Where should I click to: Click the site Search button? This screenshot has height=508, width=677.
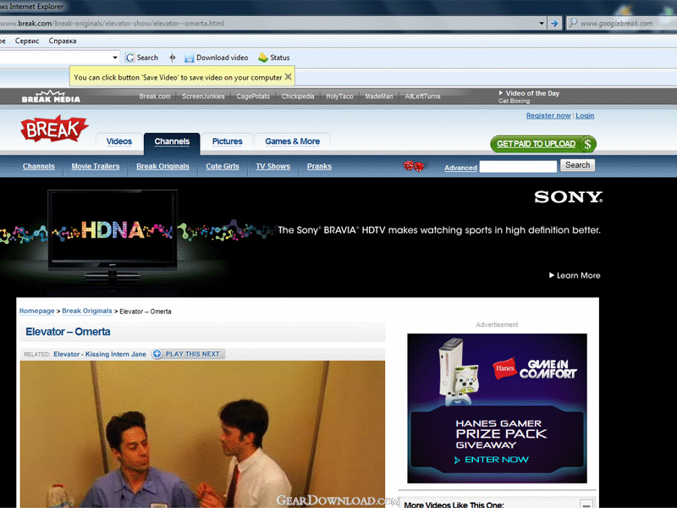tap(578, 165)
